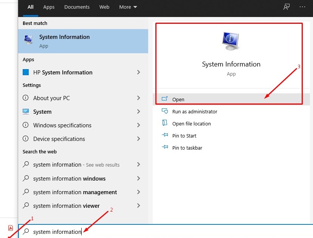Expand About your PC chevron
Image resolution: width=313 pixels, height=238 pixels.
coord(138,98)
